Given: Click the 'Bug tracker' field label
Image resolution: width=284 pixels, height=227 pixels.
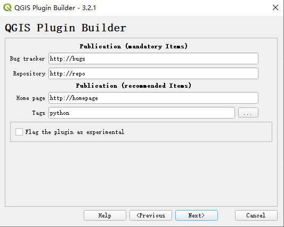Looking at the screenshot, I should point(27,58).
